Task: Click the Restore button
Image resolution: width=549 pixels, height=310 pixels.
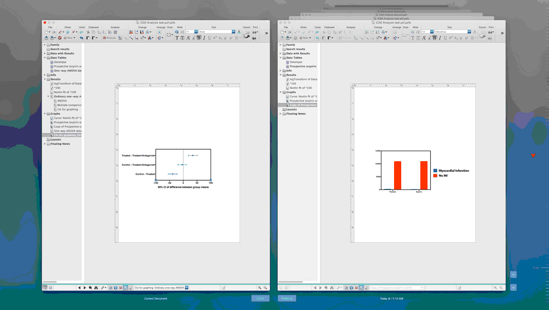Action: pos(287,298)
